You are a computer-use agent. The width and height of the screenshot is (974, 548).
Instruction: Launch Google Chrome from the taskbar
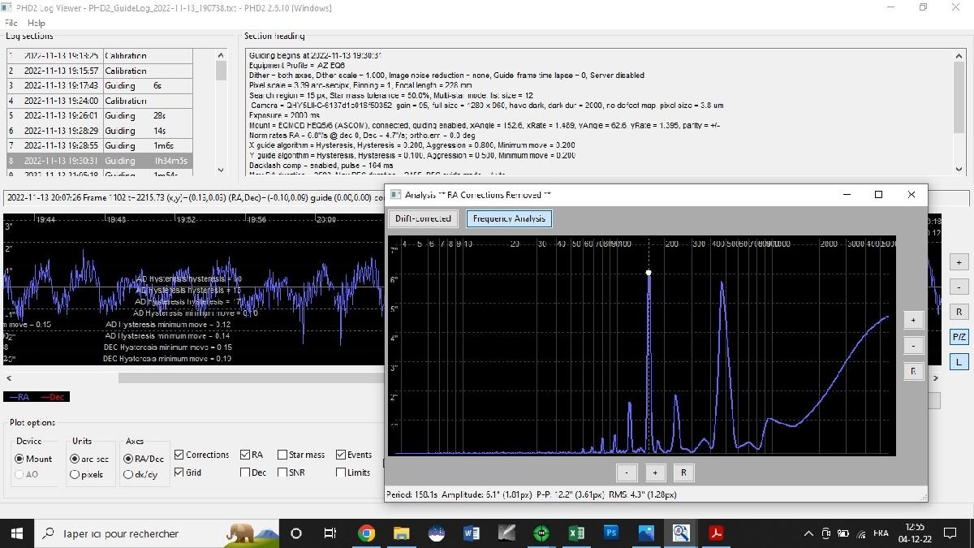coord(366,533)
